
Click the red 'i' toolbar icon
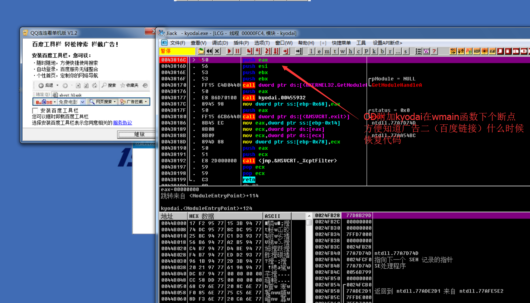(x=508, y=51)
